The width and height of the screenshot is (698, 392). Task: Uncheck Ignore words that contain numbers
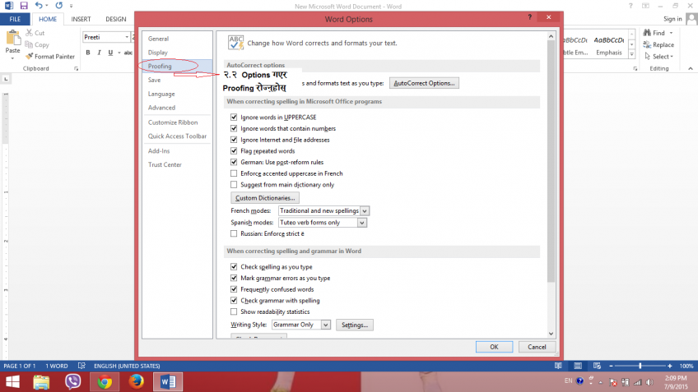[x=234, y=128]
